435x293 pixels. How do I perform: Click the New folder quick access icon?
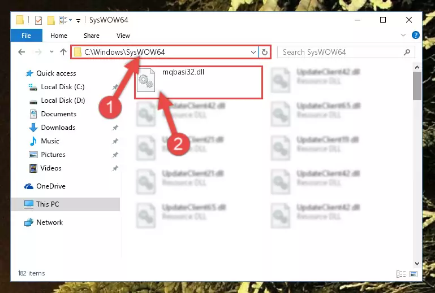coord(51,20)
